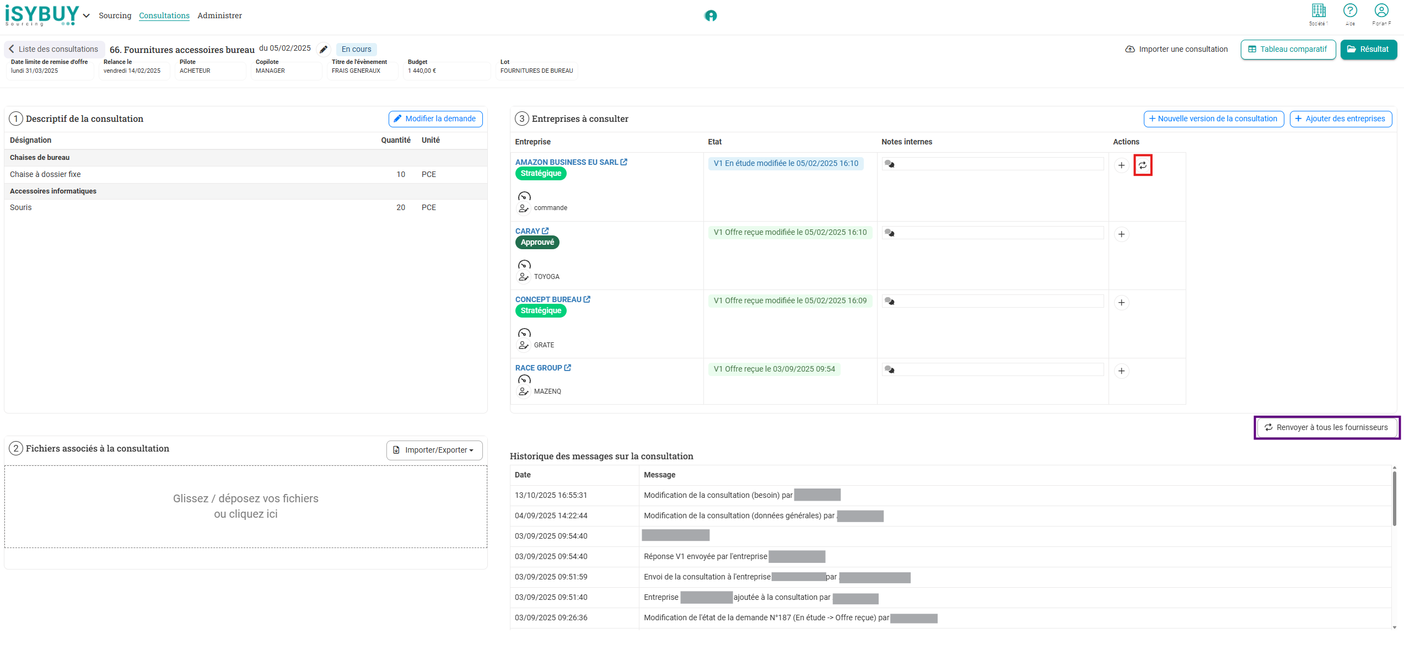Click Renvoyer à tous les fournisseurs
1404x655 pixels.
coord(1326,427)
